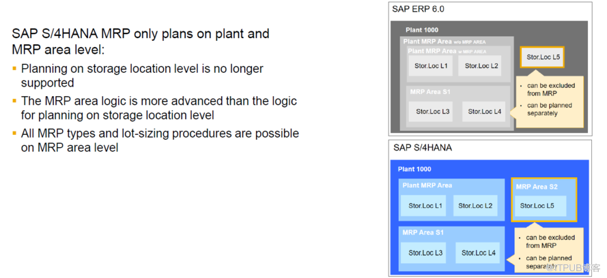This screenshot has width=607, height=278.
Task: Click Stor.Loc L3 in S/4HANA MRP Area S1
Action: click(425, 253)
